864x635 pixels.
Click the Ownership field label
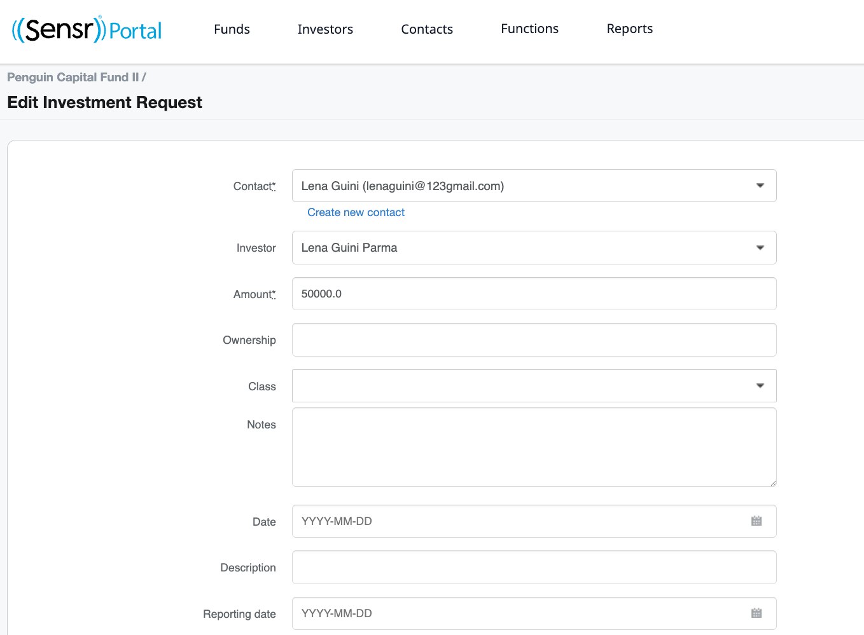point(249,340)
